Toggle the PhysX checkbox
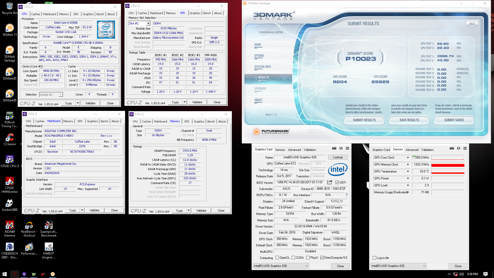494x278 pixels. coord(308,257)
